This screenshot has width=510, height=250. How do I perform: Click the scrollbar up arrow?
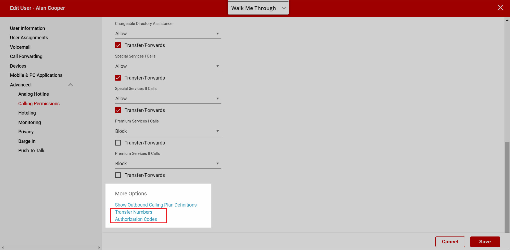(507, 20)
